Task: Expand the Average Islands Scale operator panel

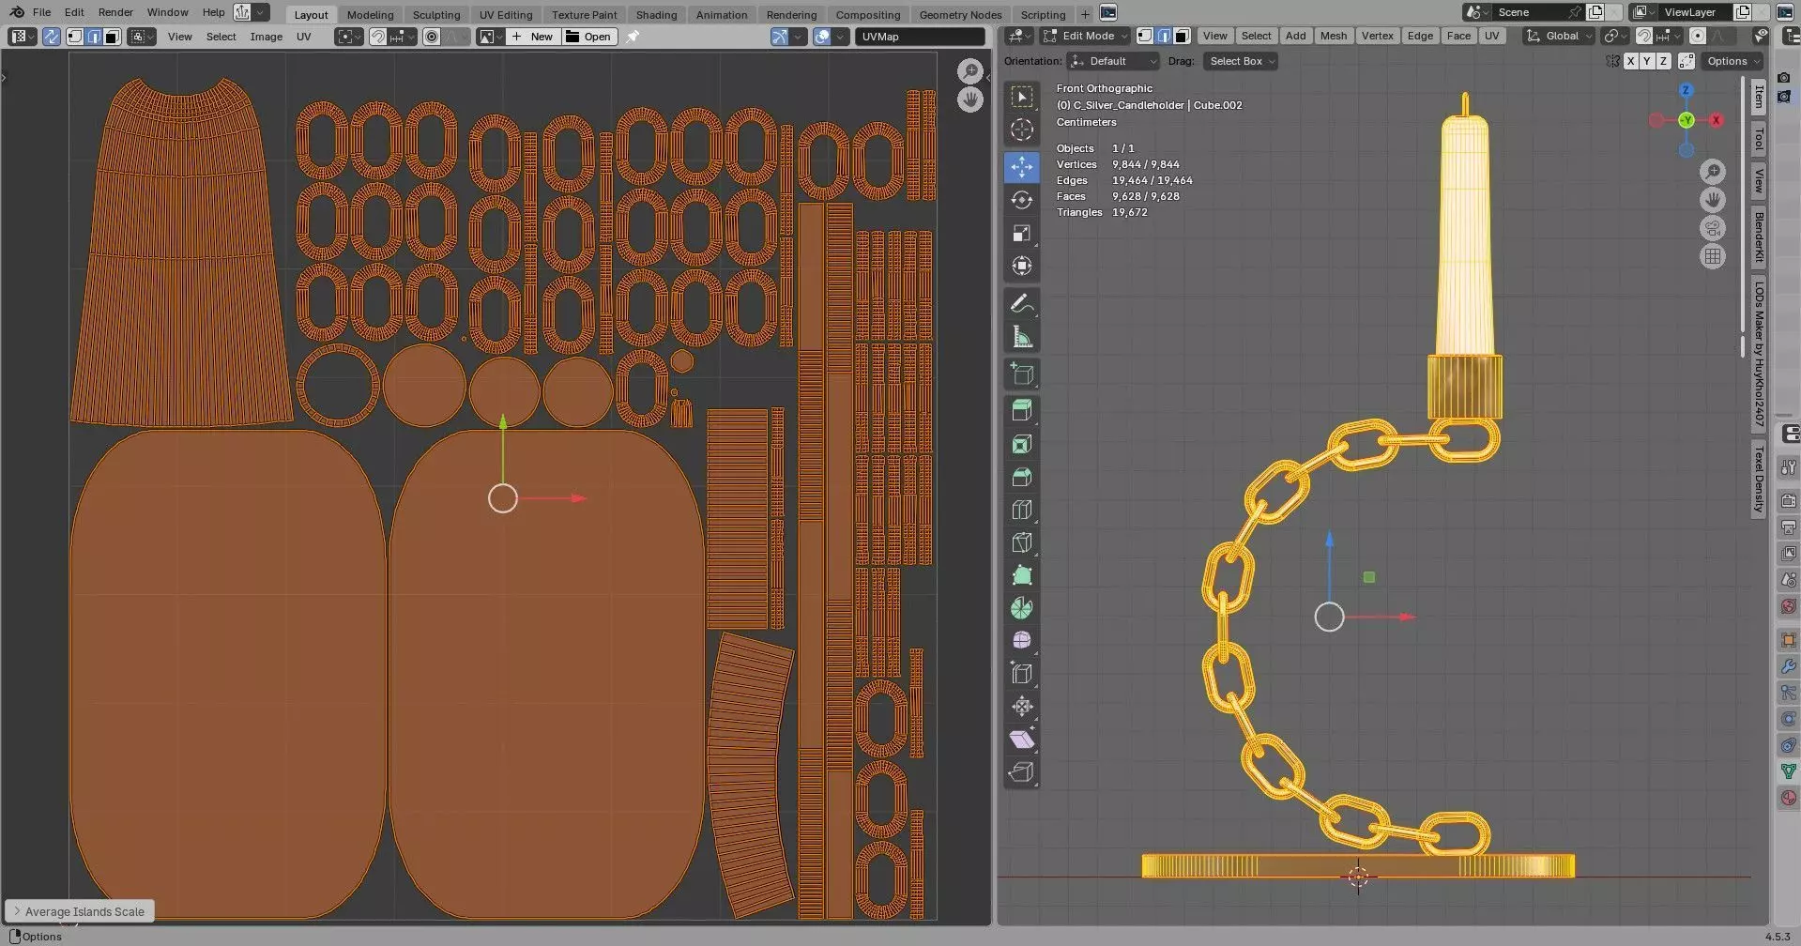Action: point(80,911)
